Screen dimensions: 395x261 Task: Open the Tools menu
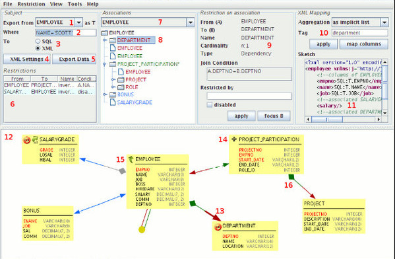75,4
